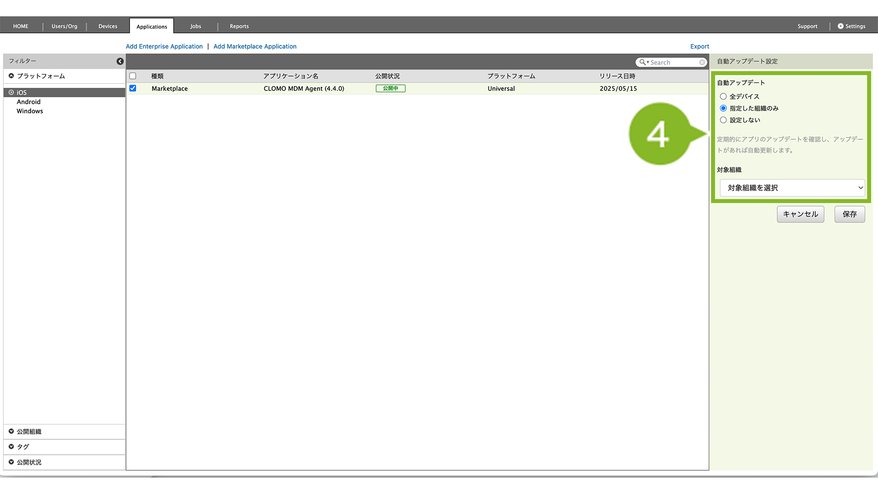Select the iOS platform filter
Image resolution: width=878 pixels, height=494 pixels.
[x=22, y=92]
